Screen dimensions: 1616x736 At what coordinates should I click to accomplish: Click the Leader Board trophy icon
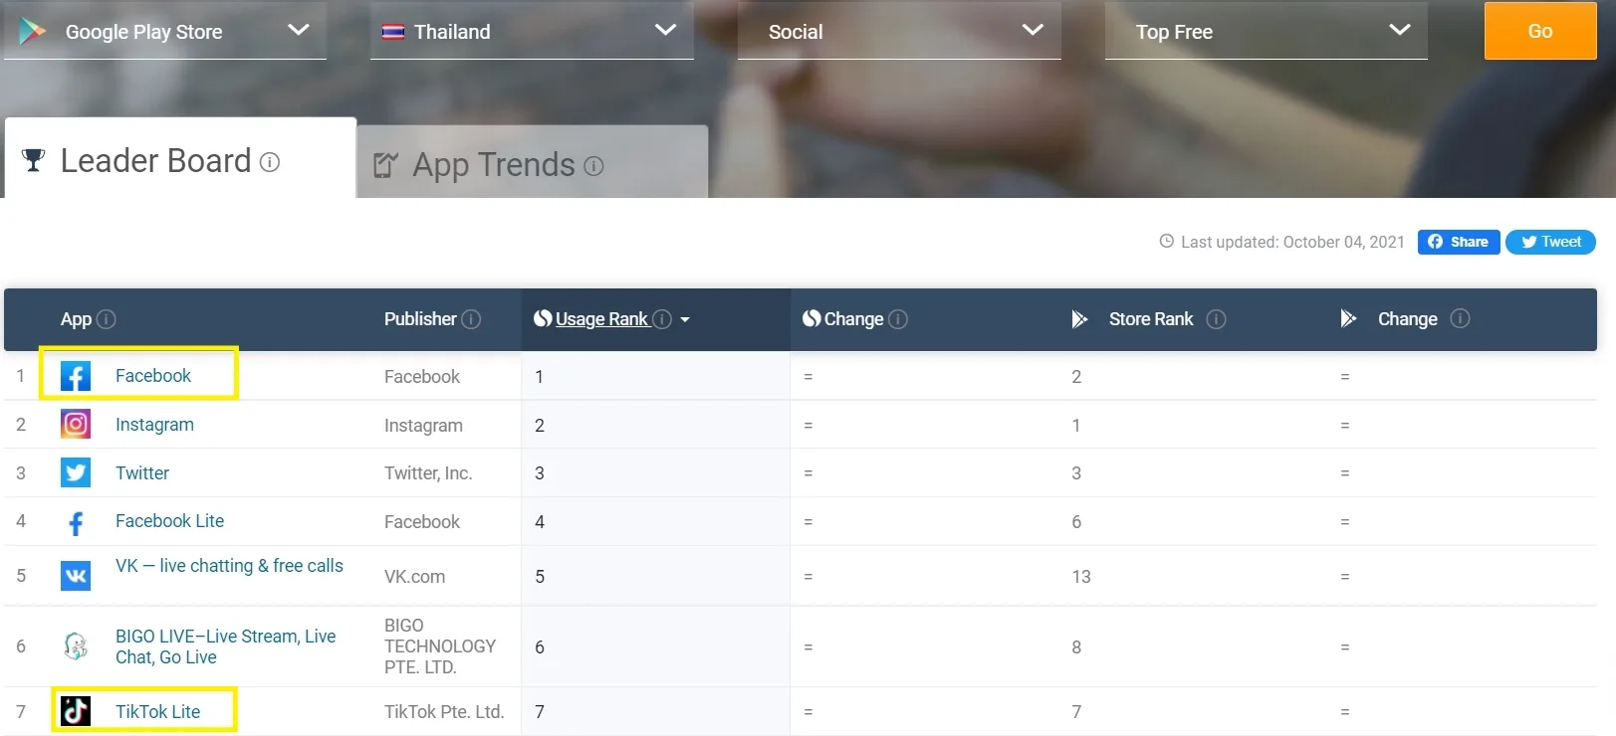[x=33, y=160]
